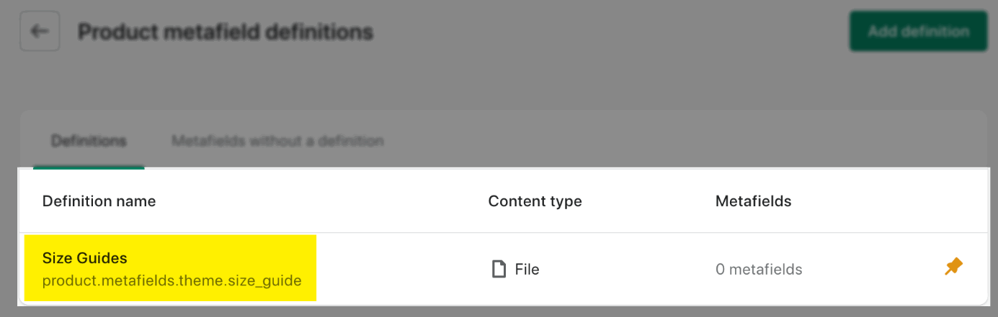This screenshot has width=998, height=317.
Task: Click the 0 metafields count
Action: point(759,270)
